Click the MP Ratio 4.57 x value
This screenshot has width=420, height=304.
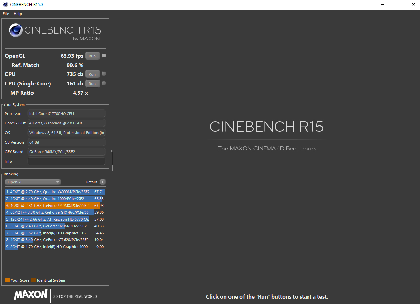80,93
